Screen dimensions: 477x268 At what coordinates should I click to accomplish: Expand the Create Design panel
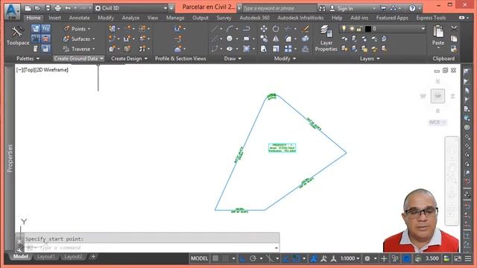(129, 58)
